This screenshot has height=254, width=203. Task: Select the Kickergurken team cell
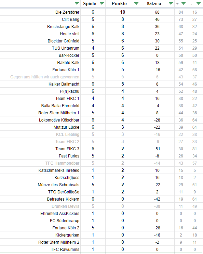pos(40,235)
